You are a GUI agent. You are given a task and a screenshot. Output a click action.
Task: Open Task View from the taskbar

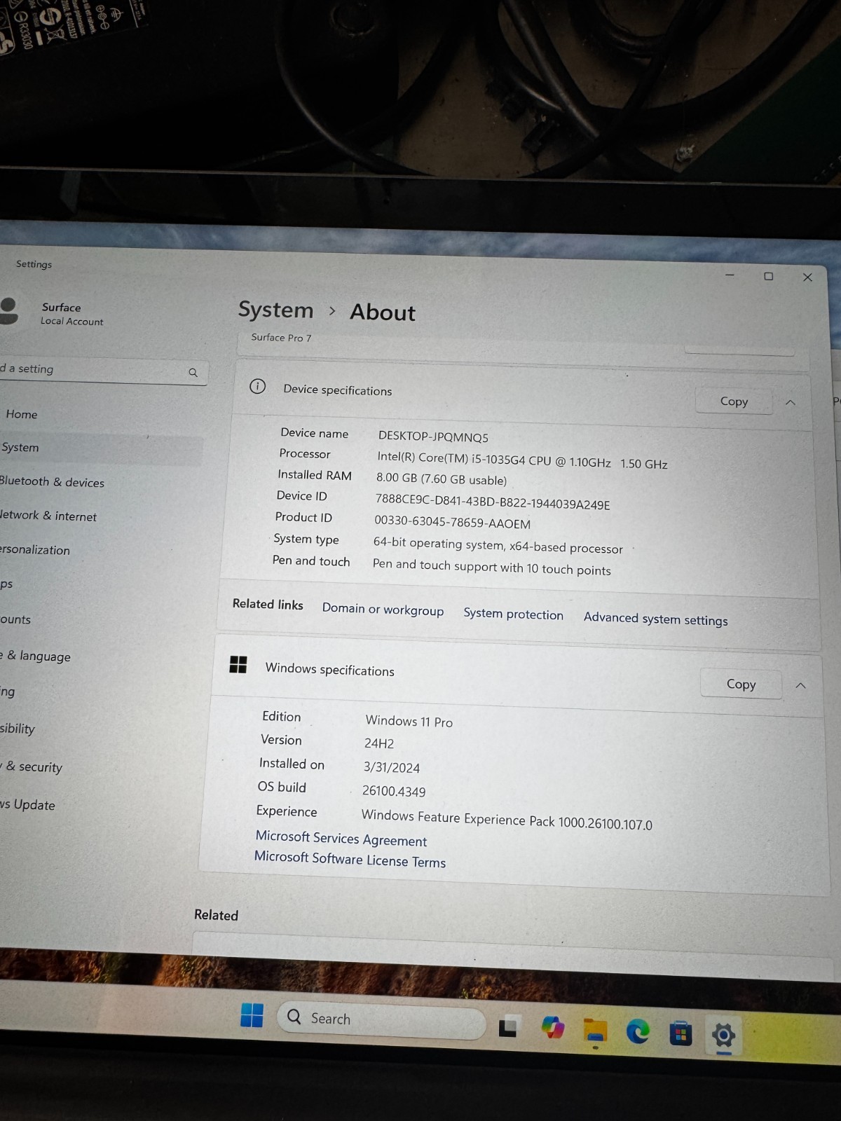point(508,1027)
